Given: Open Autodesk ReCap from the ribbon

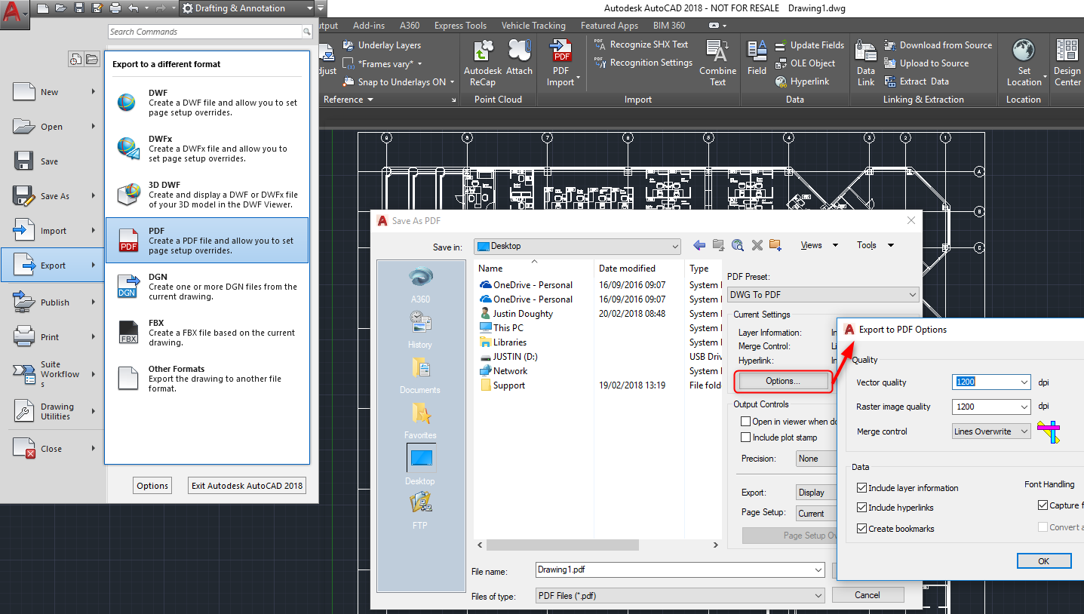Looking at the screenshot, I should pos(482,63).
